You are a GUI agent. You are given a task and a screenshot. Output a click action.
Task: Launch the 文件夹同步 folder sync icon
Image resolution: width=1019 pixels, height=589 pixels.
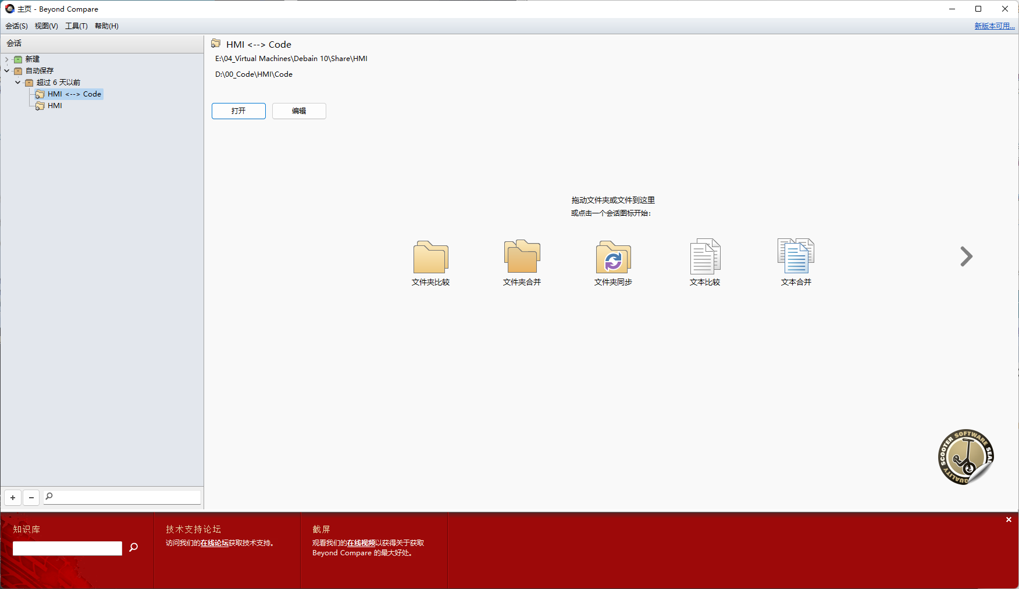[613, 256]
